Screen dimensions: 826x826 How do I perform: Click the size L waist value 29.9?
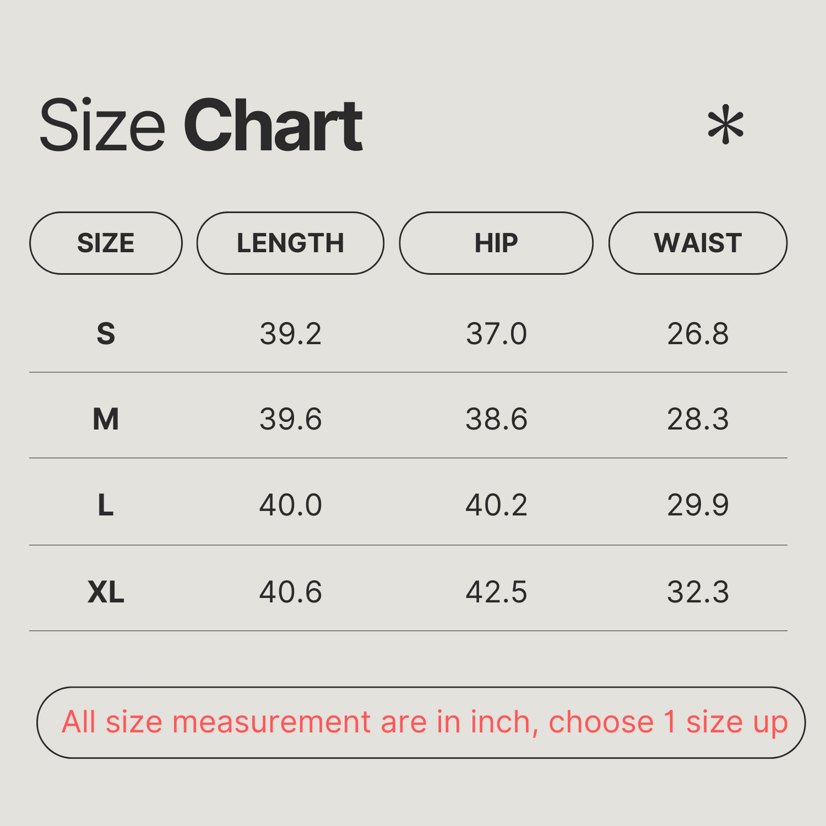698,505
